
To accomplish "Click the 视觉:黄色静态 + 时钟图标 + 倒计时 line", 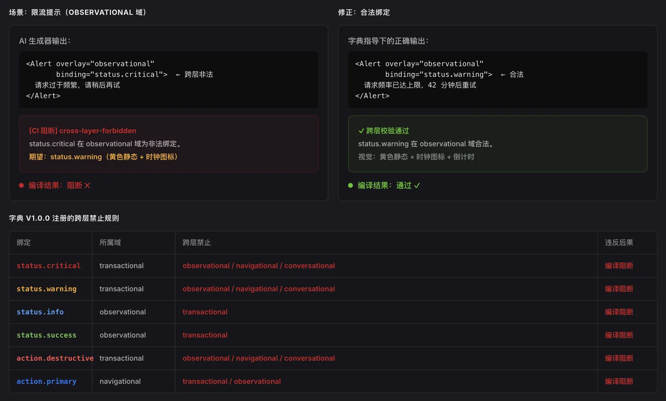I will pos(416,156).
